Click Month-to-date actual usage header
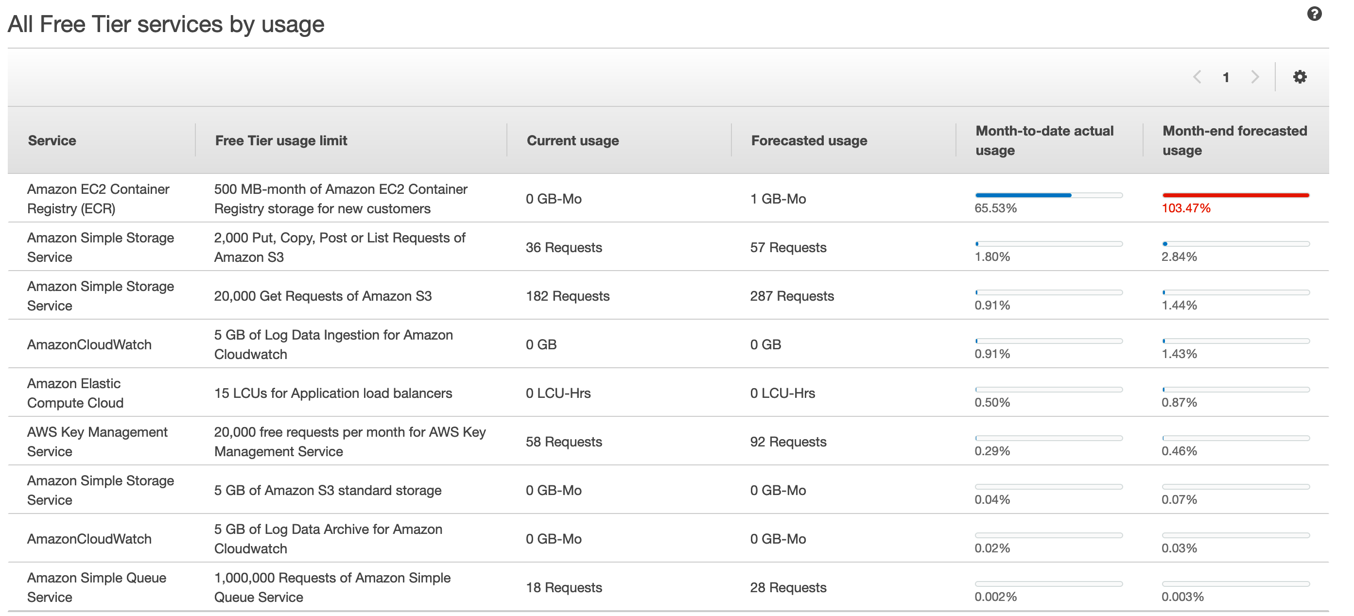The height and width of the screenshot is (616, 1354). click(1044, 140)
